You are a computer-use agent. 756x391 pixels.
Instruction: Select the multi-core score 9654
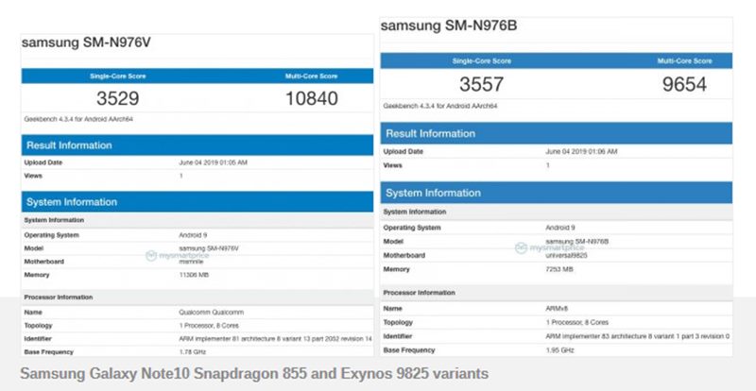tap(684, 84)
